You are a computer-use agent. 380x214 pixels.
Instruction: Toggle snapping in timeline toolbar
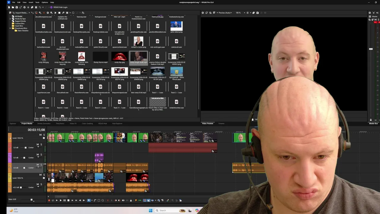point(145,200)
